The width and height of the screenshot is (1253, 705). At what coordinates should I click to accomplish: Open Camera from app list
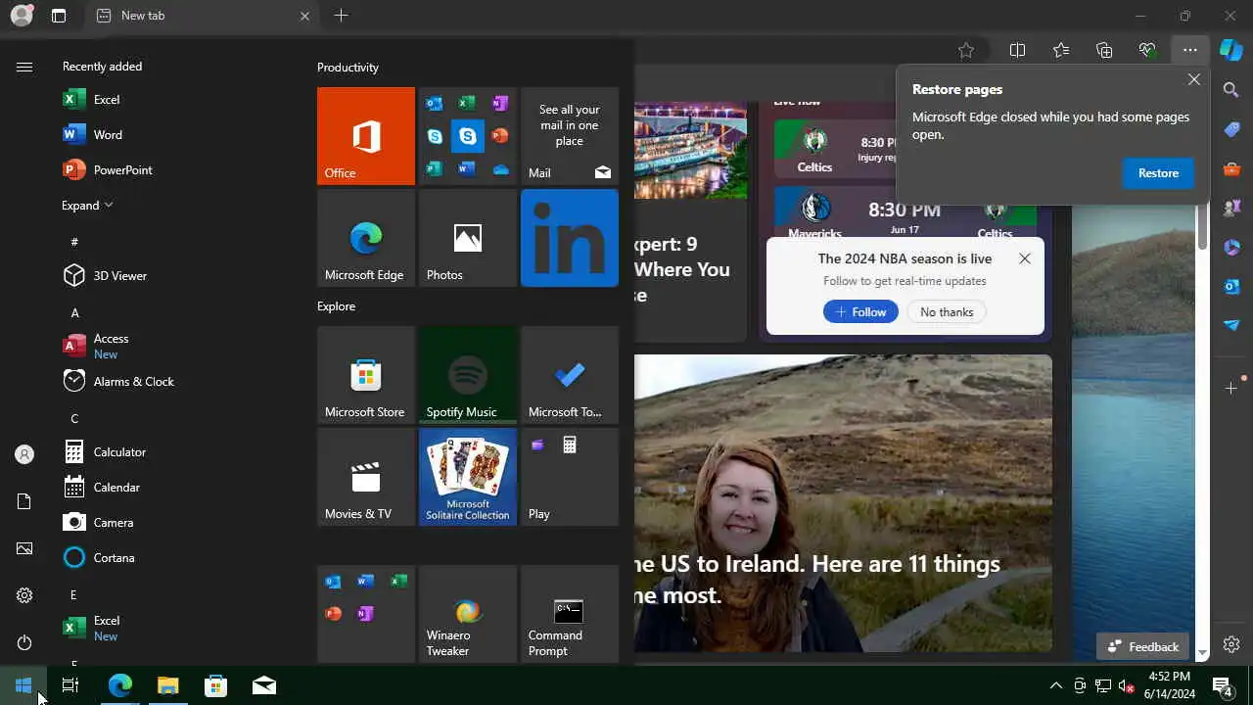click(x=176, y=522)
